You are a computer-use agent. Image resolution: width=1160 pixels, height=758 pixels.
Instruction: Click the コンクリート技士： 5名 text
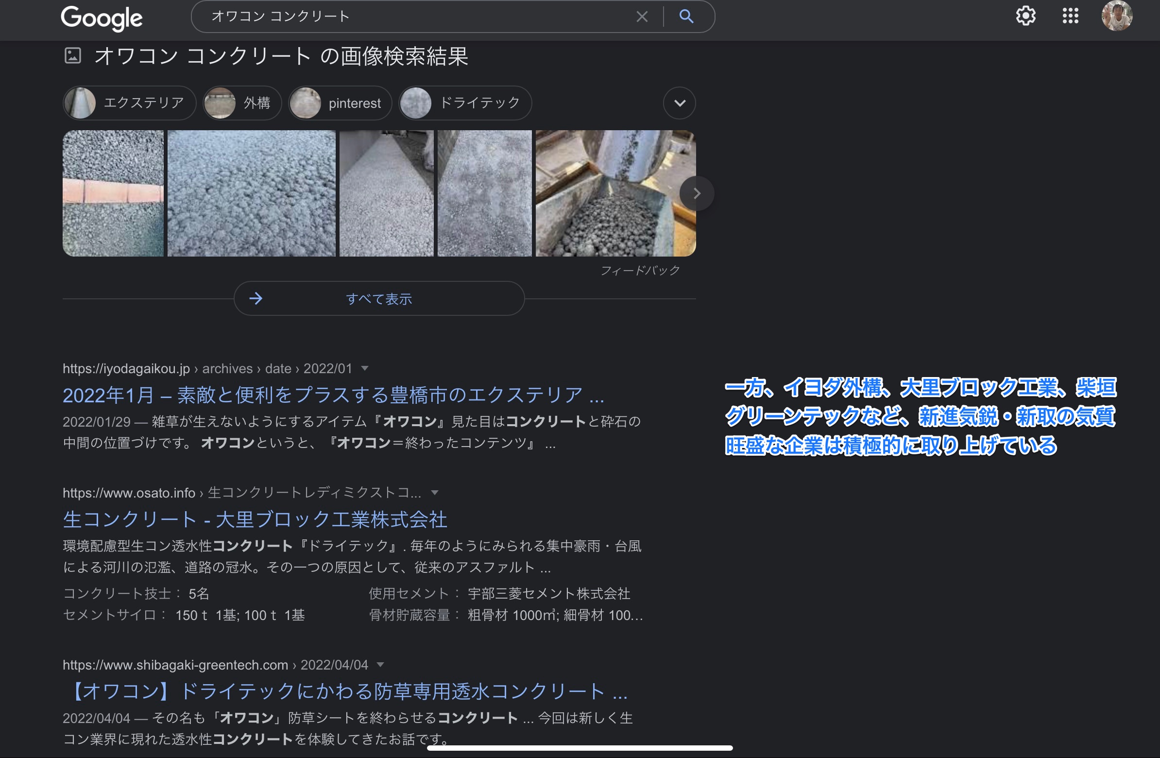point(136,594)
